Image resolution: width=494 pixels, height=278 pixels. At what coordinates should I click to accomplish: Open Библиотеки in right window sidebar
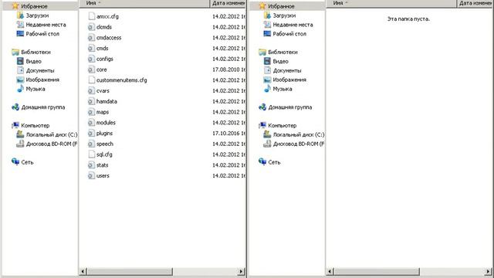[283, 52]
